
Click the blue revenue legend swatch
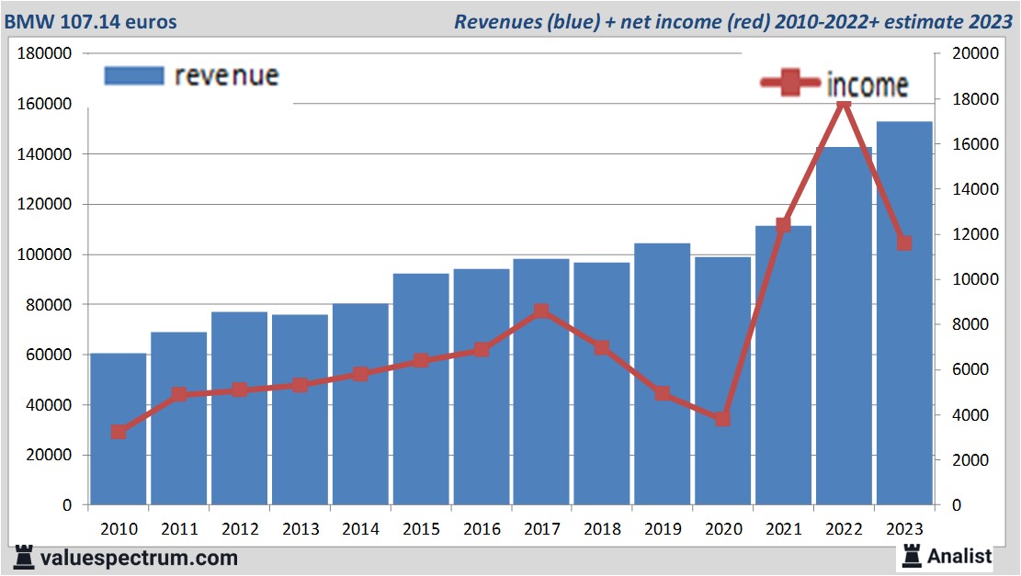tap(134, 75)
